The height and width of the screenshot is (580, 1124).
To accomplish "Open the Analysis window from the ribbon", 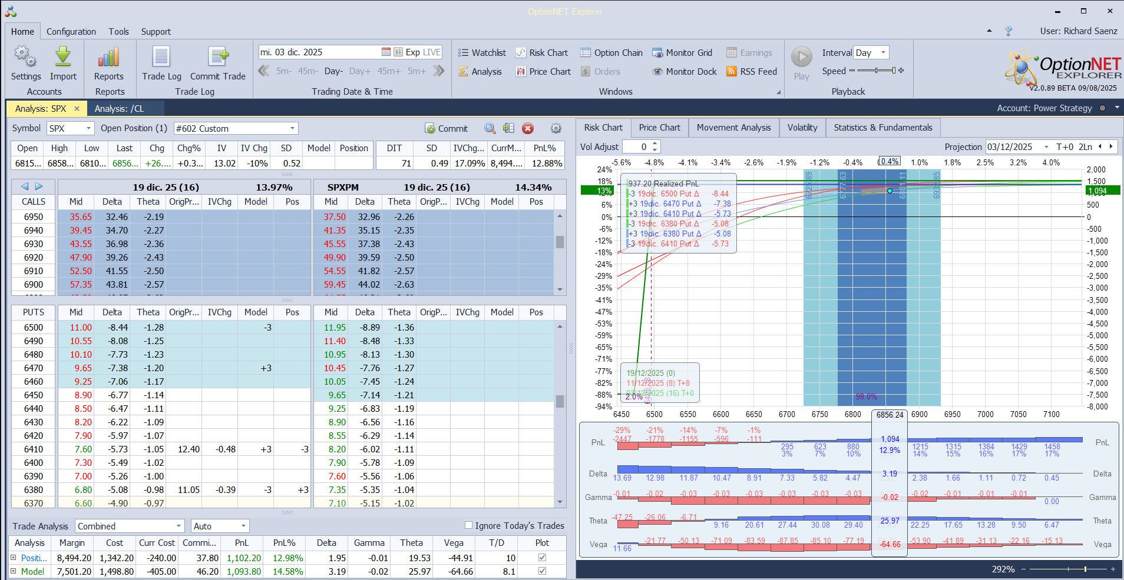I will pyautogui.click(x=480, y=72).
